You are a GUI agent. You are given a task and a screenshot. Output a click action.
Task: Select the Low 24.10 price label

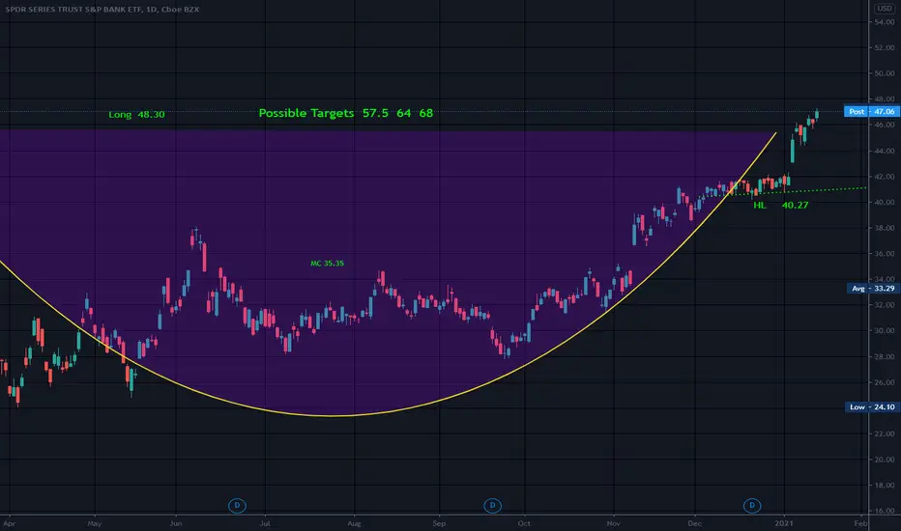coord(871,407)
